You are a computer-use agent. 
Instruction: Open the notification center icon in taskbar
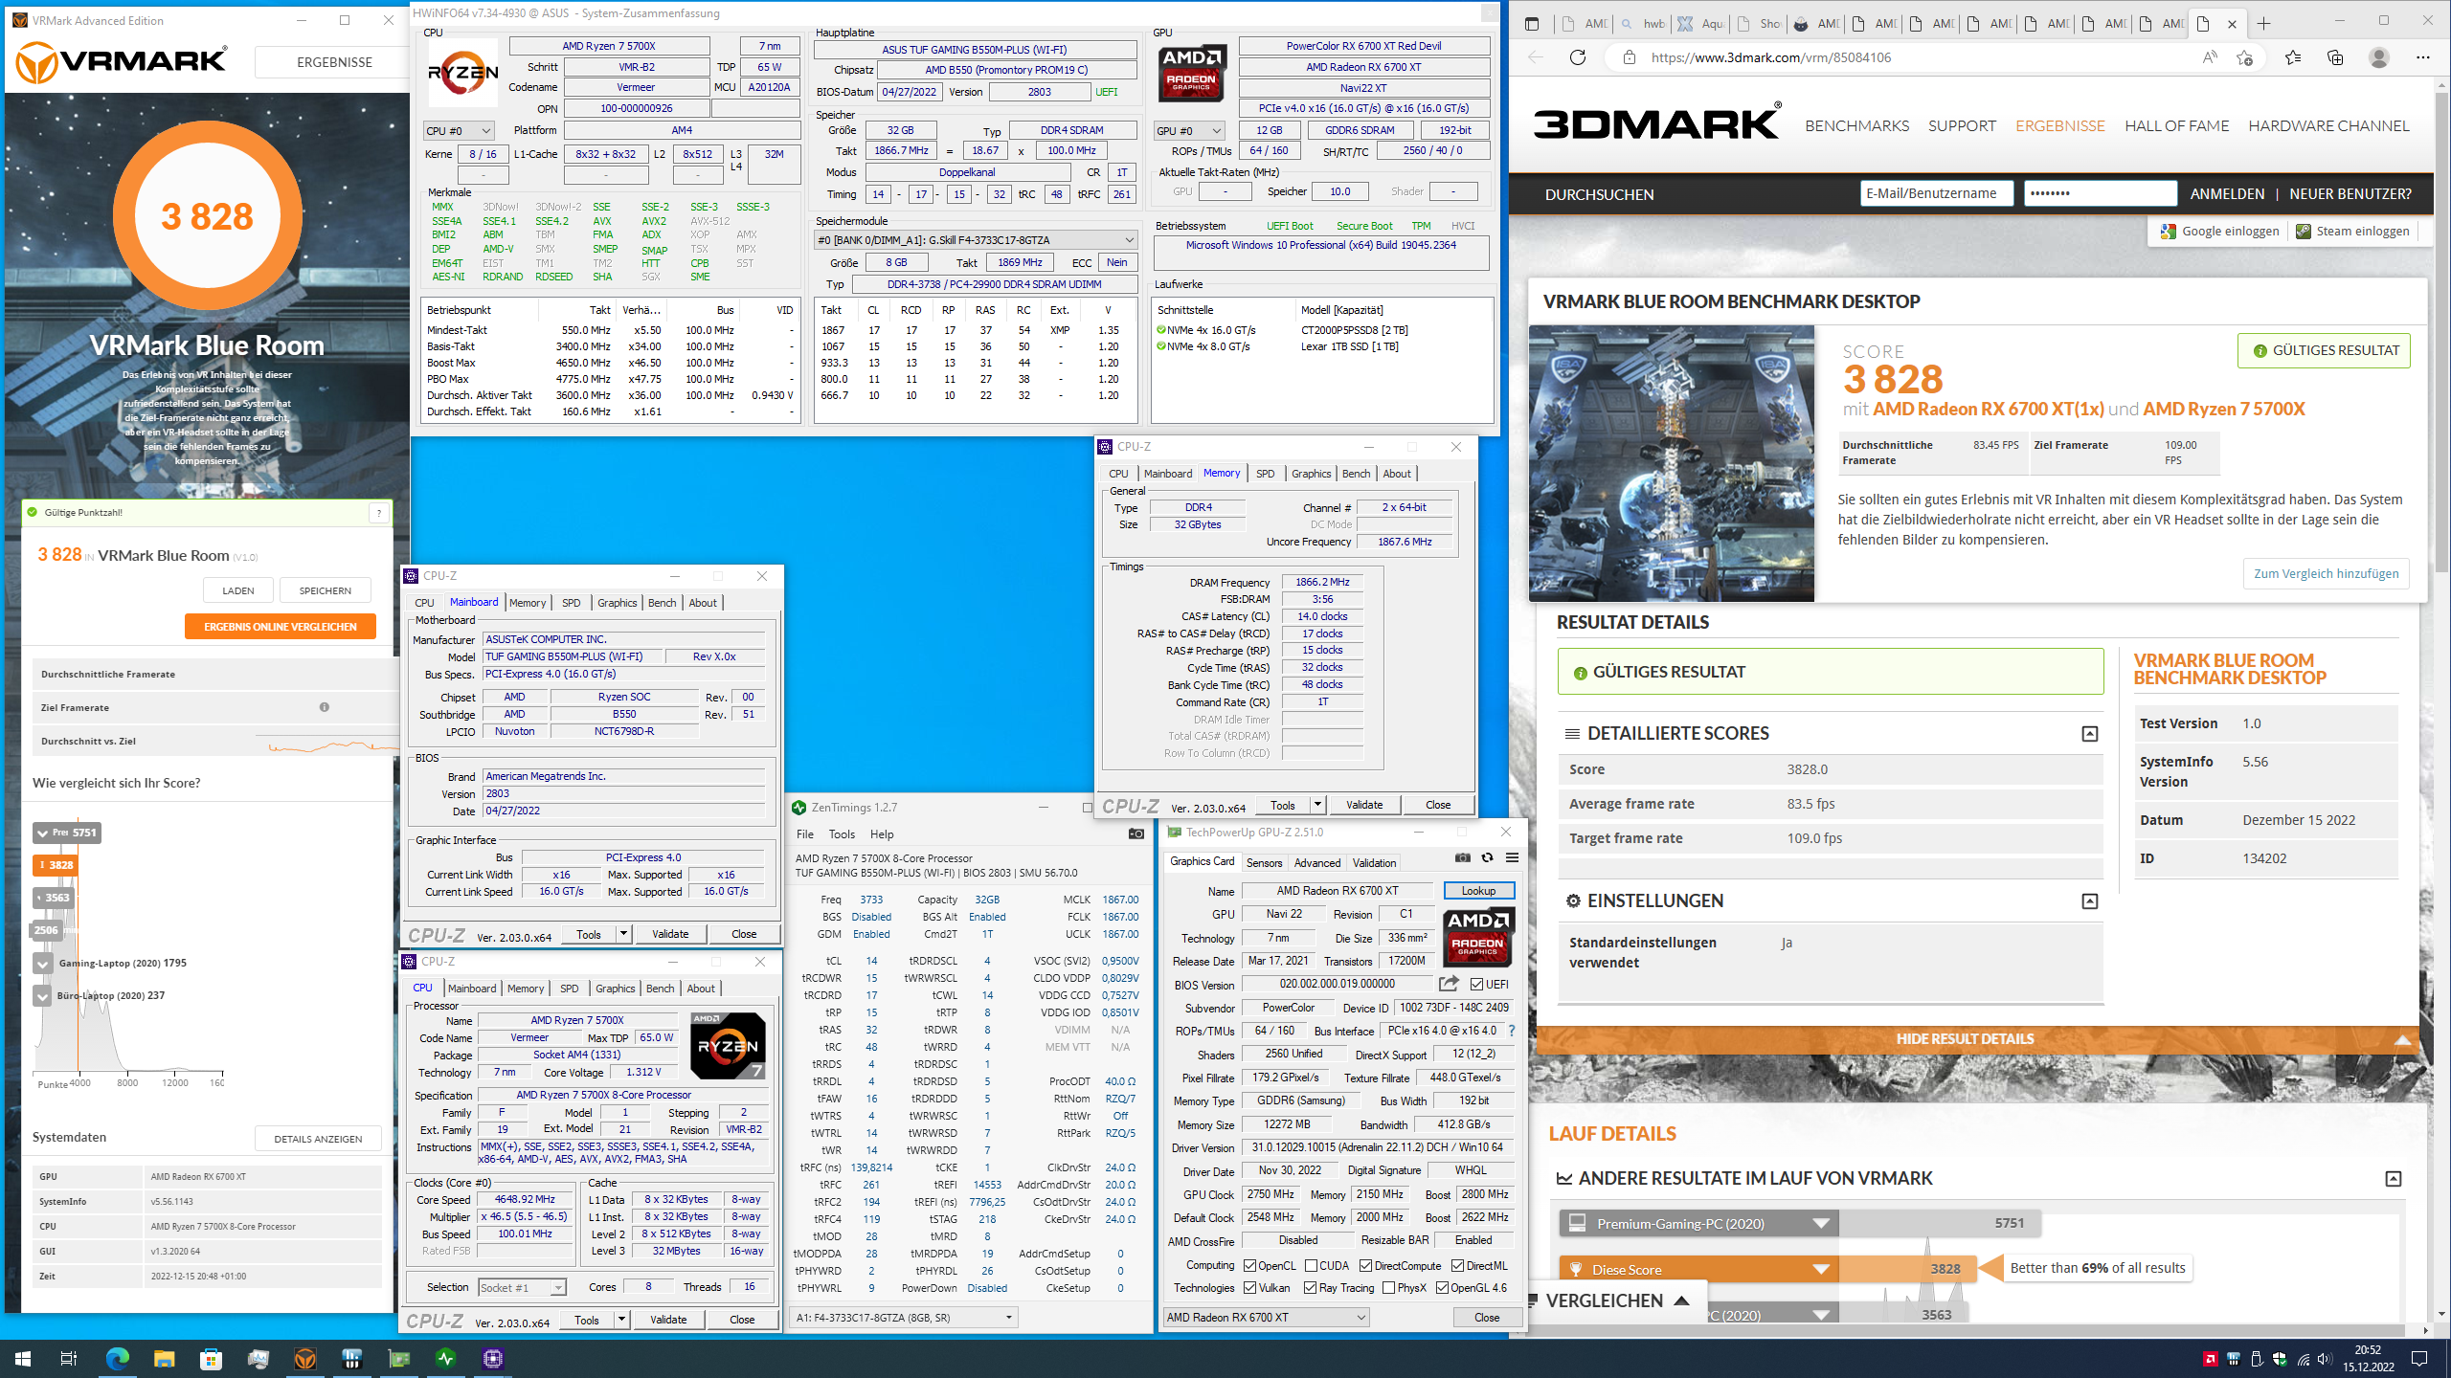tap(2419, 1358)
